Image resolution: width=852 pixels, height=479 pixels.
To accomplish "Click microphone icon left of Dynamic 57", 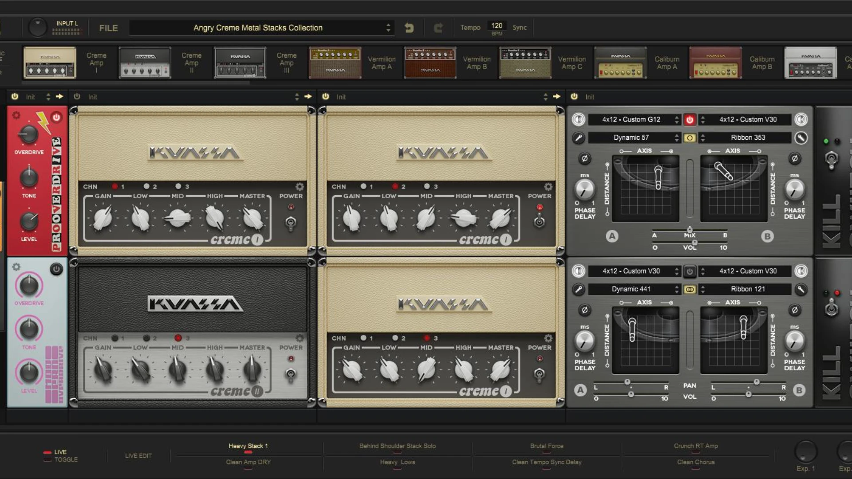I will pos(578,138).
